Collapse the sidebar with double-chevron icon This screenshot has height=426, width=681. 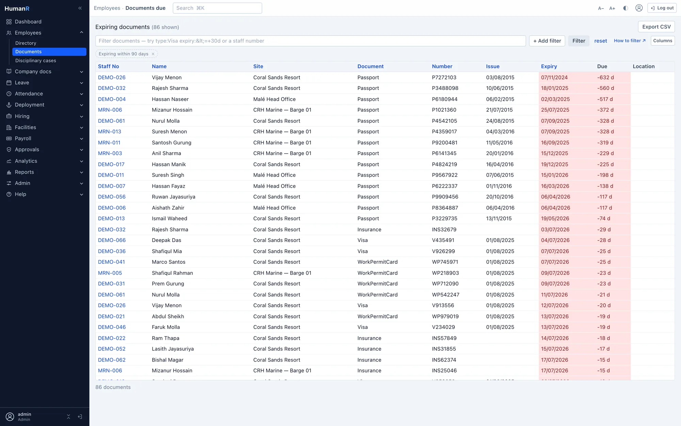(x=80, y=8)
